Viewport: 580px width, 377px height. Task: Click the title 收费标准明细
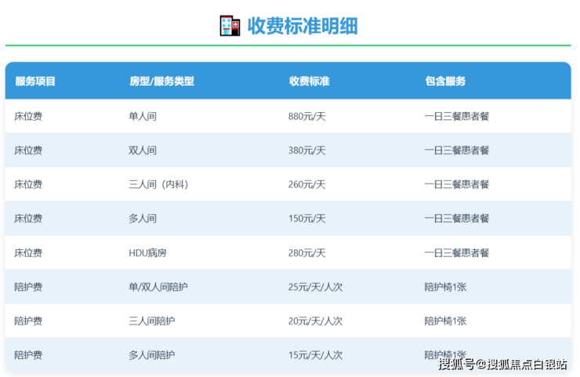pyautogui.click(x=303, y=26)
